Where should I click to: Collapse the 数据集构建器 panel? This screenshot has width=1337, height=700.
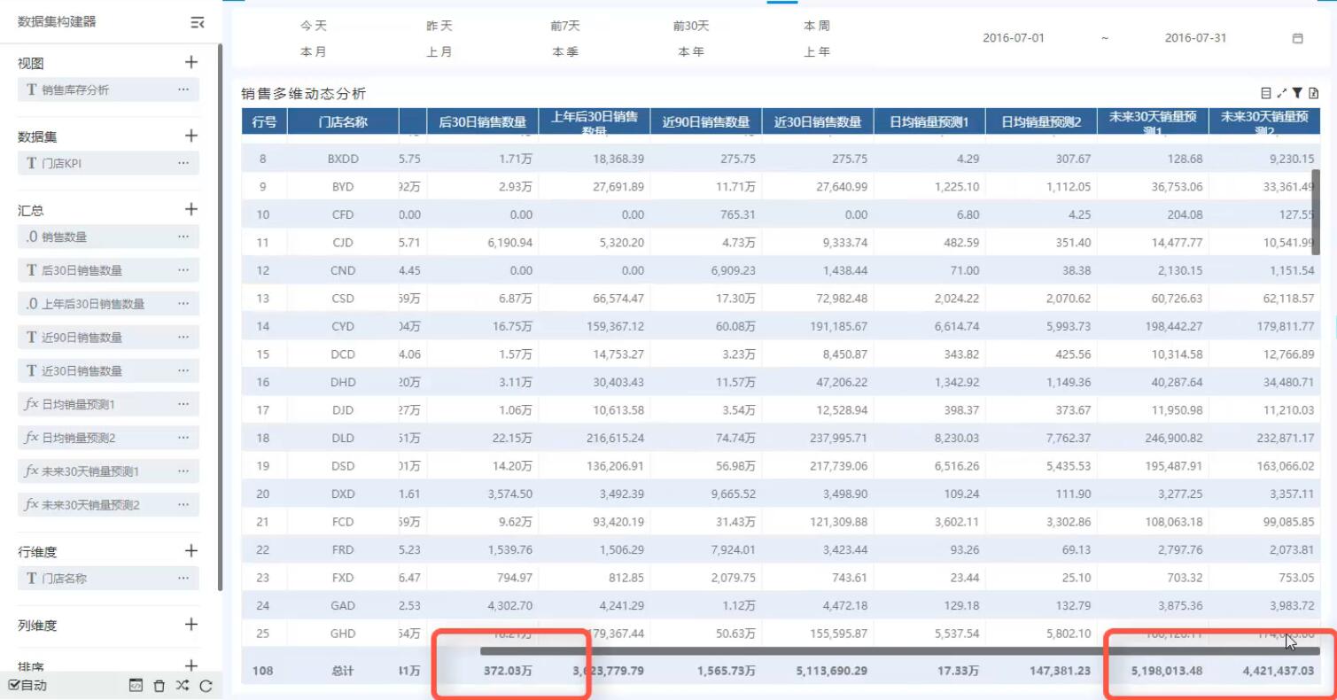point(198,23)
